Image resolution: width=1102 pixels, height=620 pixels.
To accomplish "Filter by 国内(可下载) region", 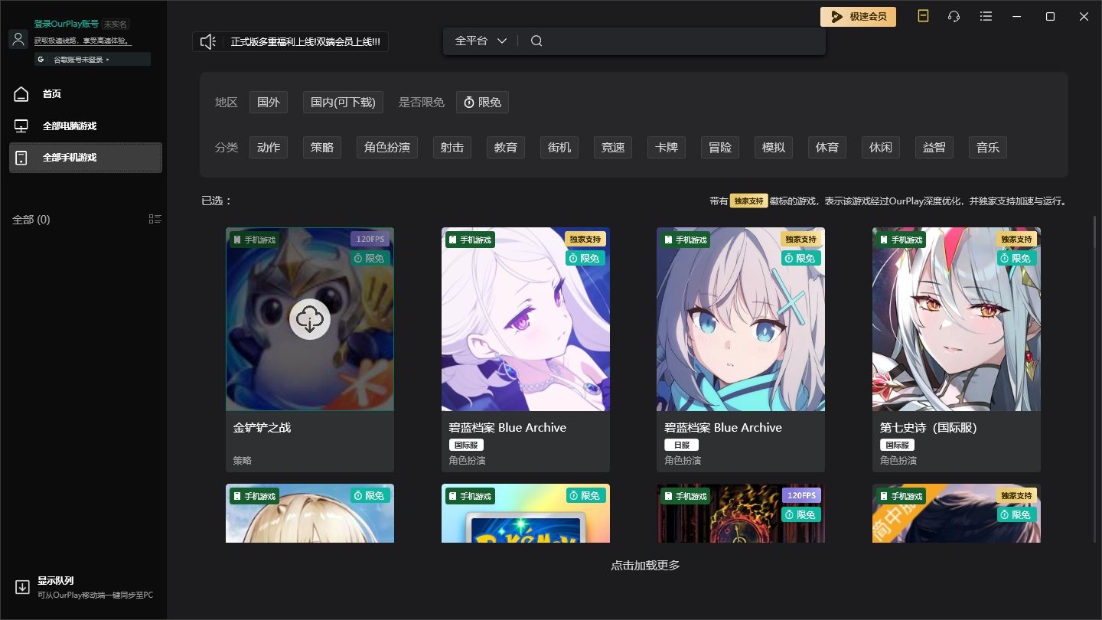I will [343, 102].
